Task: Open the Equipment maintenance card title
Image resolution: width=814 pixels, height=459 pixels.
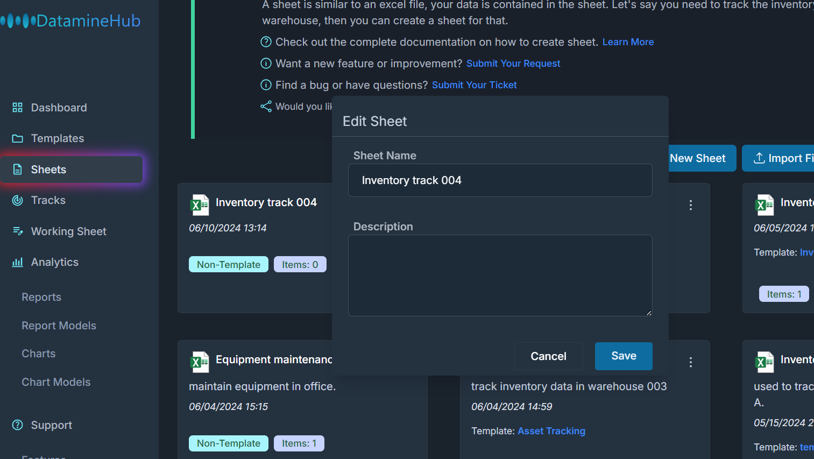Action: click(274, 359)
